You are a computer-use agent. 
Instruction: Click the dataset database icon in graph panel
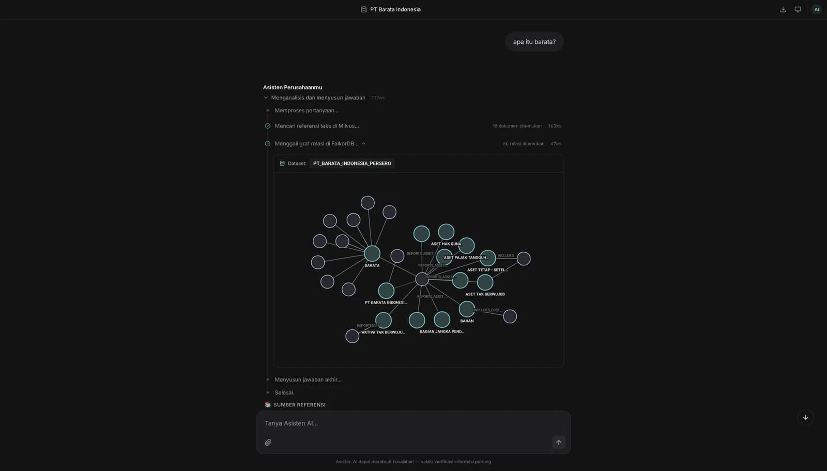pos(282,163)
